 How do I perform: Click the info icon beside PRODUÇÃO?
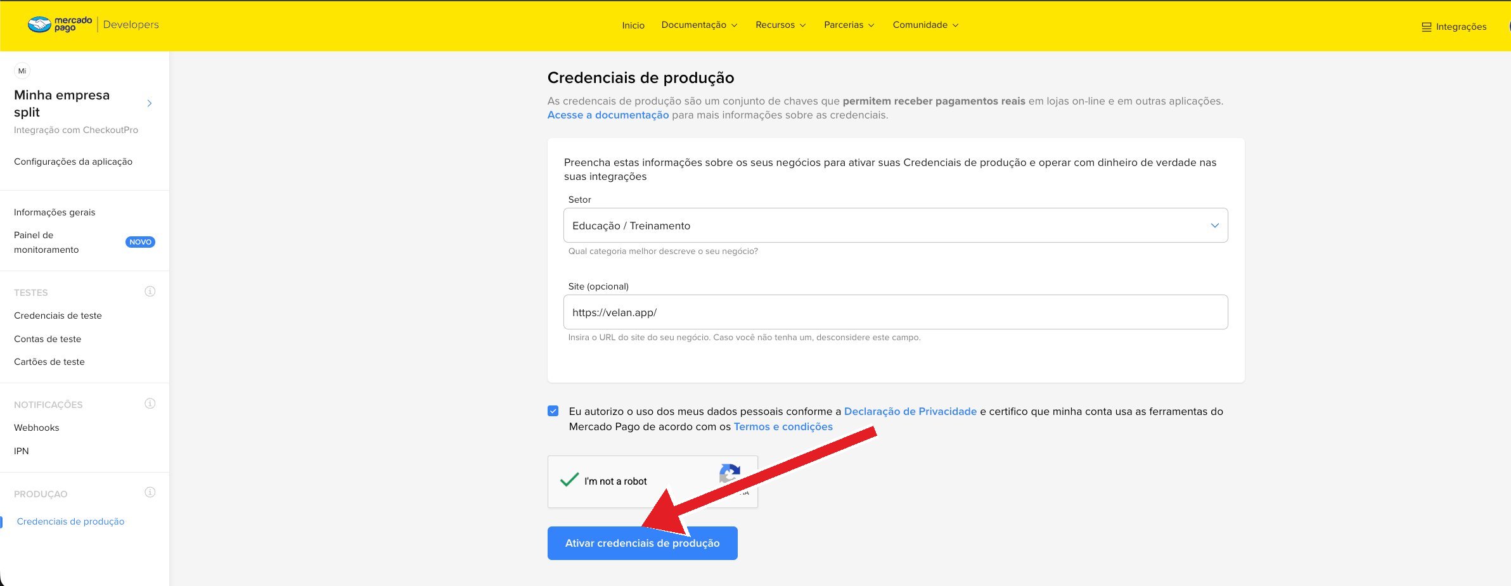(x=150, y=492)
